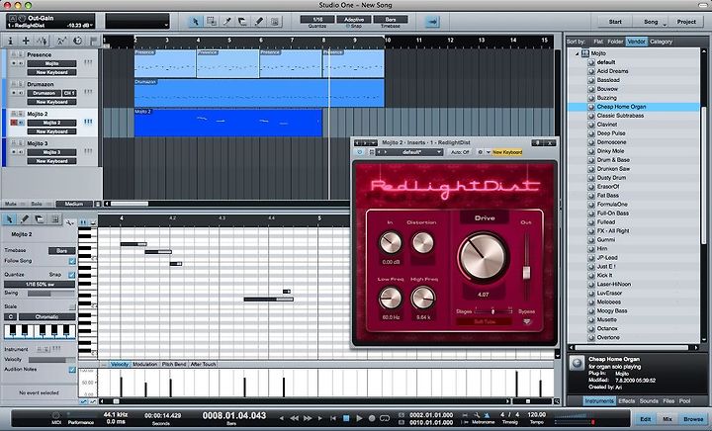Open the track Inspector info icon

click(11, 41)
